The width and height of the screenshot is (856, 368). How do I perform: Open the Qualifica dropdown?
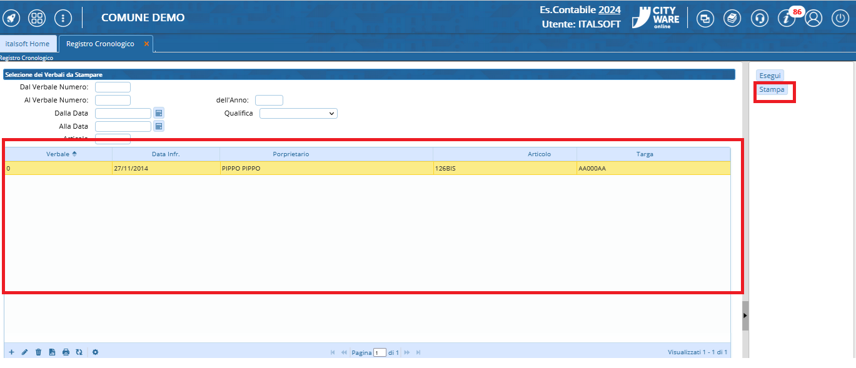tap(298, 114)
